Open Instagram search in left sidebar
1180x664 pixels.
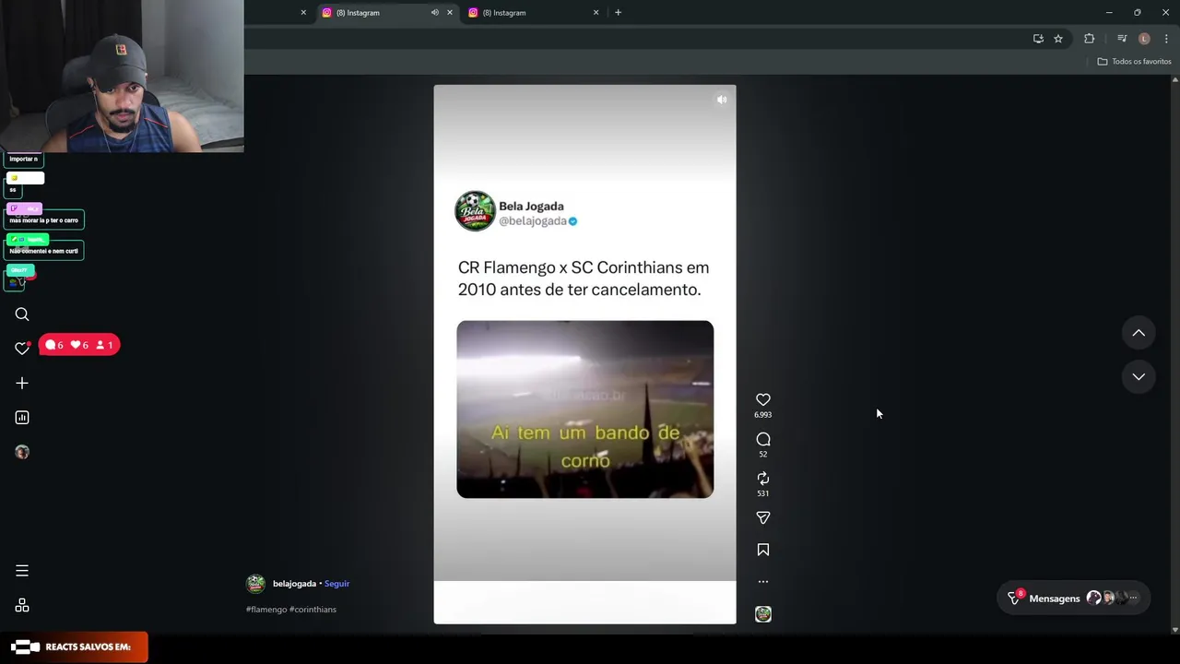pyautogui.click(x=22, y=314)
